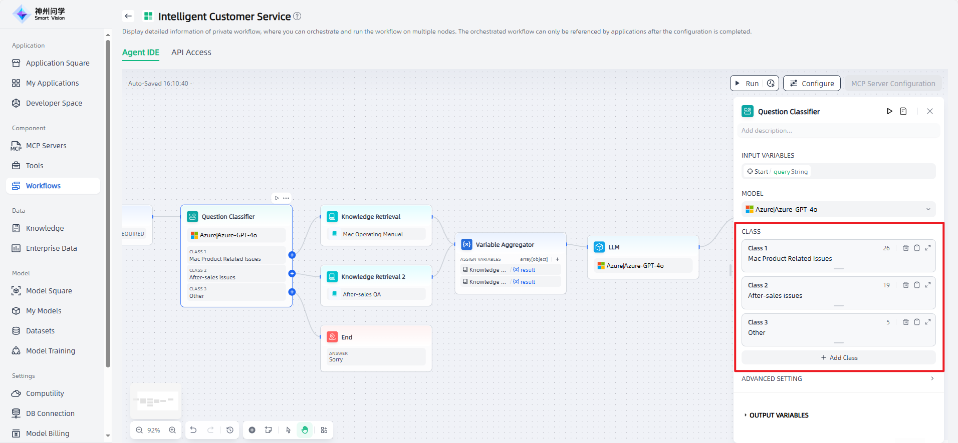
Task: Open the version history clock icon
Action: click(230, 430)
